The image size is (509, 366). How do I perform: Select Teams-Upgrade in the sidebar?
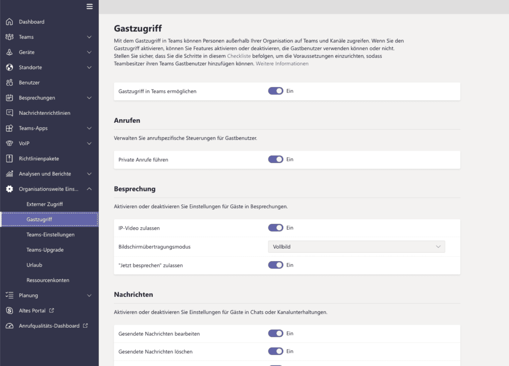click(45, 250)
